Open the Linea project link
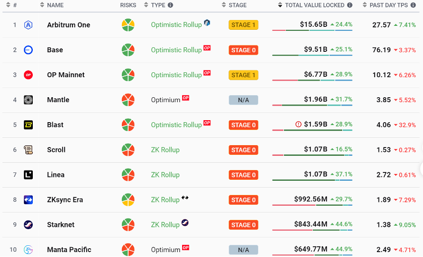This screenshot has width=423, height=257. tap(55, 174)
